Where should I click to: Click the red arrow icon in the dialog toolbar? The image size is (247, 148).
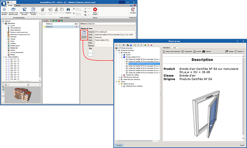point(148,45)
